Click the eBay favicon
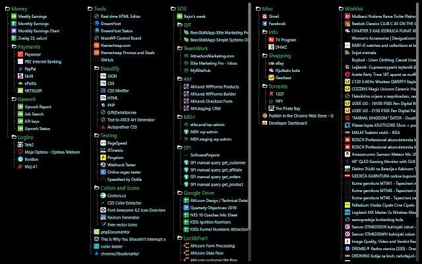Image resolution: width=422 pixels, height=264 pixels. click(x=271, y=63)
